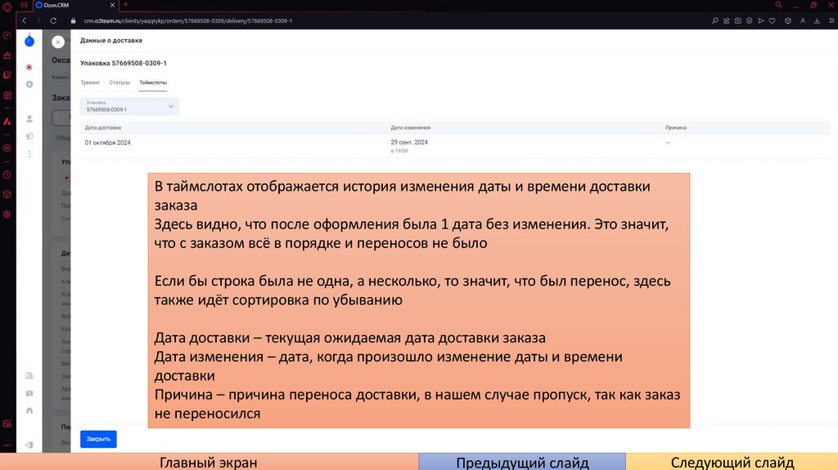Viewport: 838px width, 470px height.
Task: Close the delivery data panel with X
Action: [58, 42]
